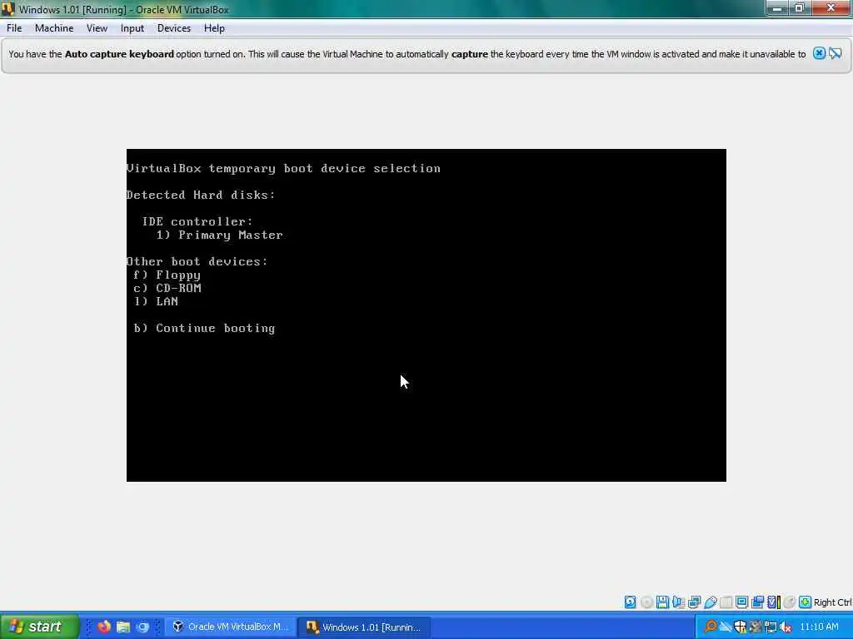Open the Devices menu

tap(173, 28)
